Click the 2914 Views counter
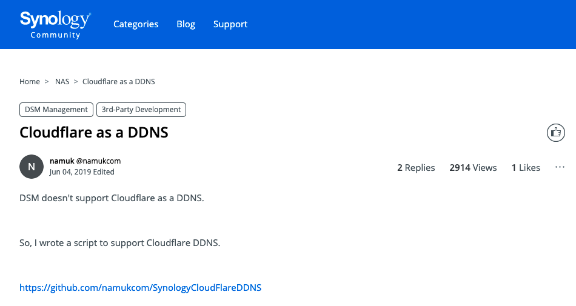The height and width of the screenshot is (306, 576). (x=473, y=168)
